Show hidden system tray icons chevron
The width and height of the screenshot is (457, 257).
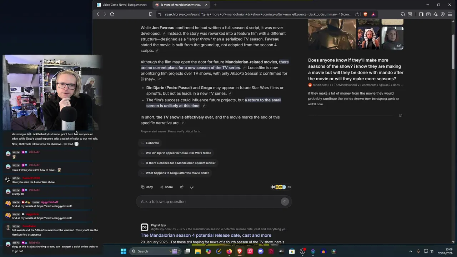coord(411,251)
